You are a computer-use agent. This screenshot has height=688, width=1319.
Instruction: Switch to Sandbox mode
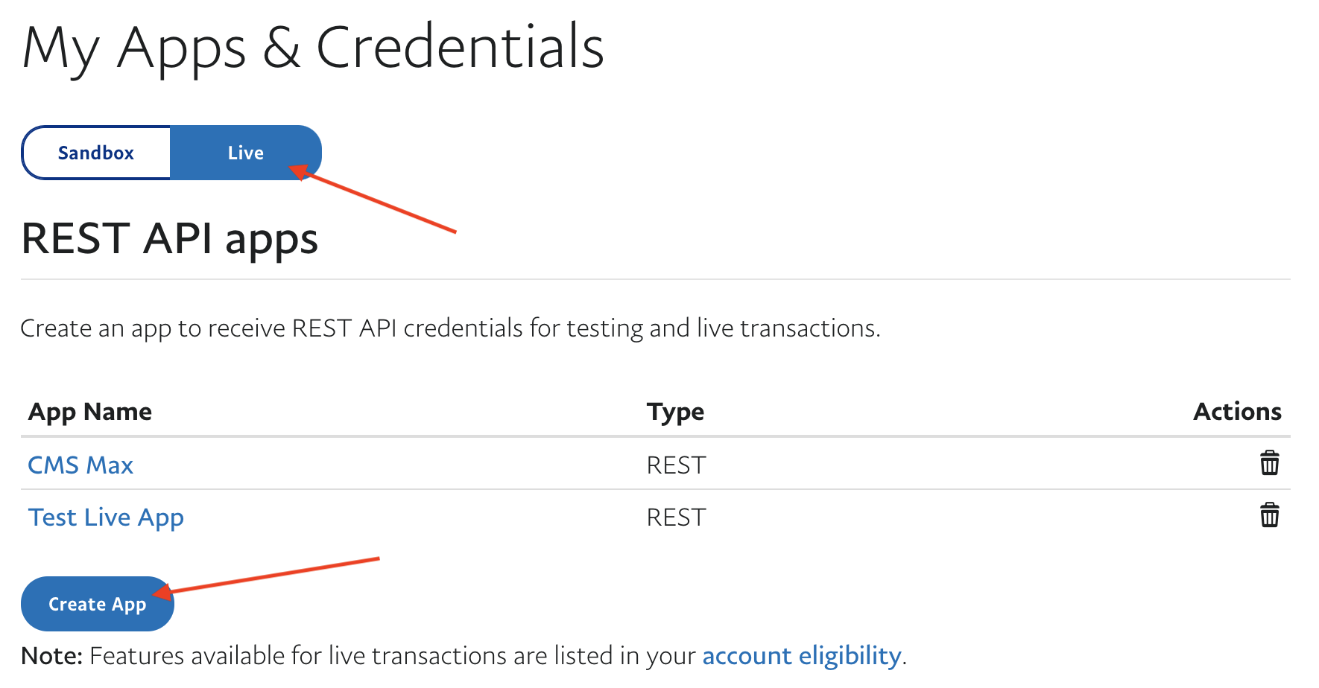tap(96, 153)
